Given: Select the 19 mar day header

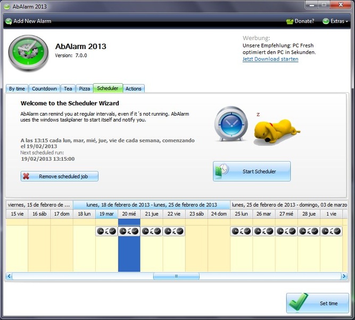Looking at the screenshot, I should (106, 214).
